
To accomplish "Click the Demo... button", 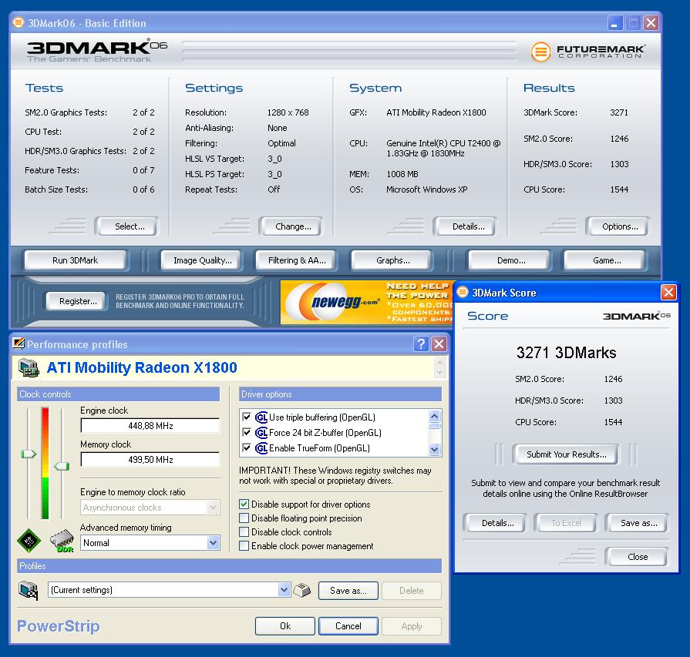I will (510, 260).
